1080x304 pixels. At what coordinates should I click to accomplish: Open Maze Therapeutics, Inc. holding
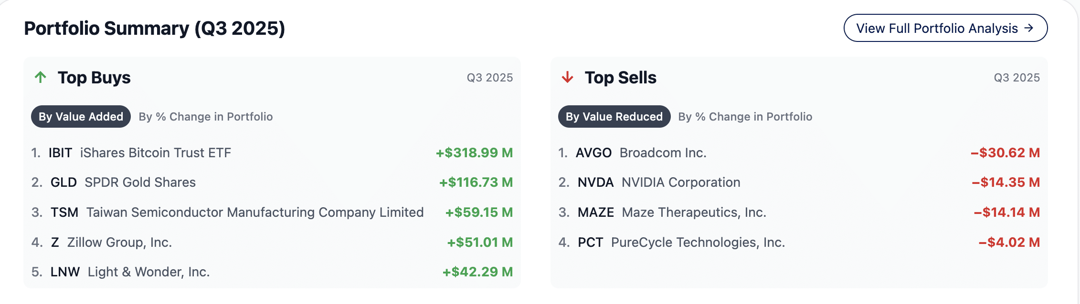click(x=694, y=213)
